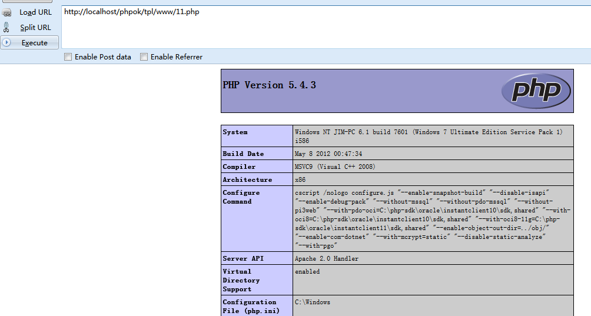591x316 pixels.
Task: Select the Configuration File (php.ini) label
Action: (251, 306)
